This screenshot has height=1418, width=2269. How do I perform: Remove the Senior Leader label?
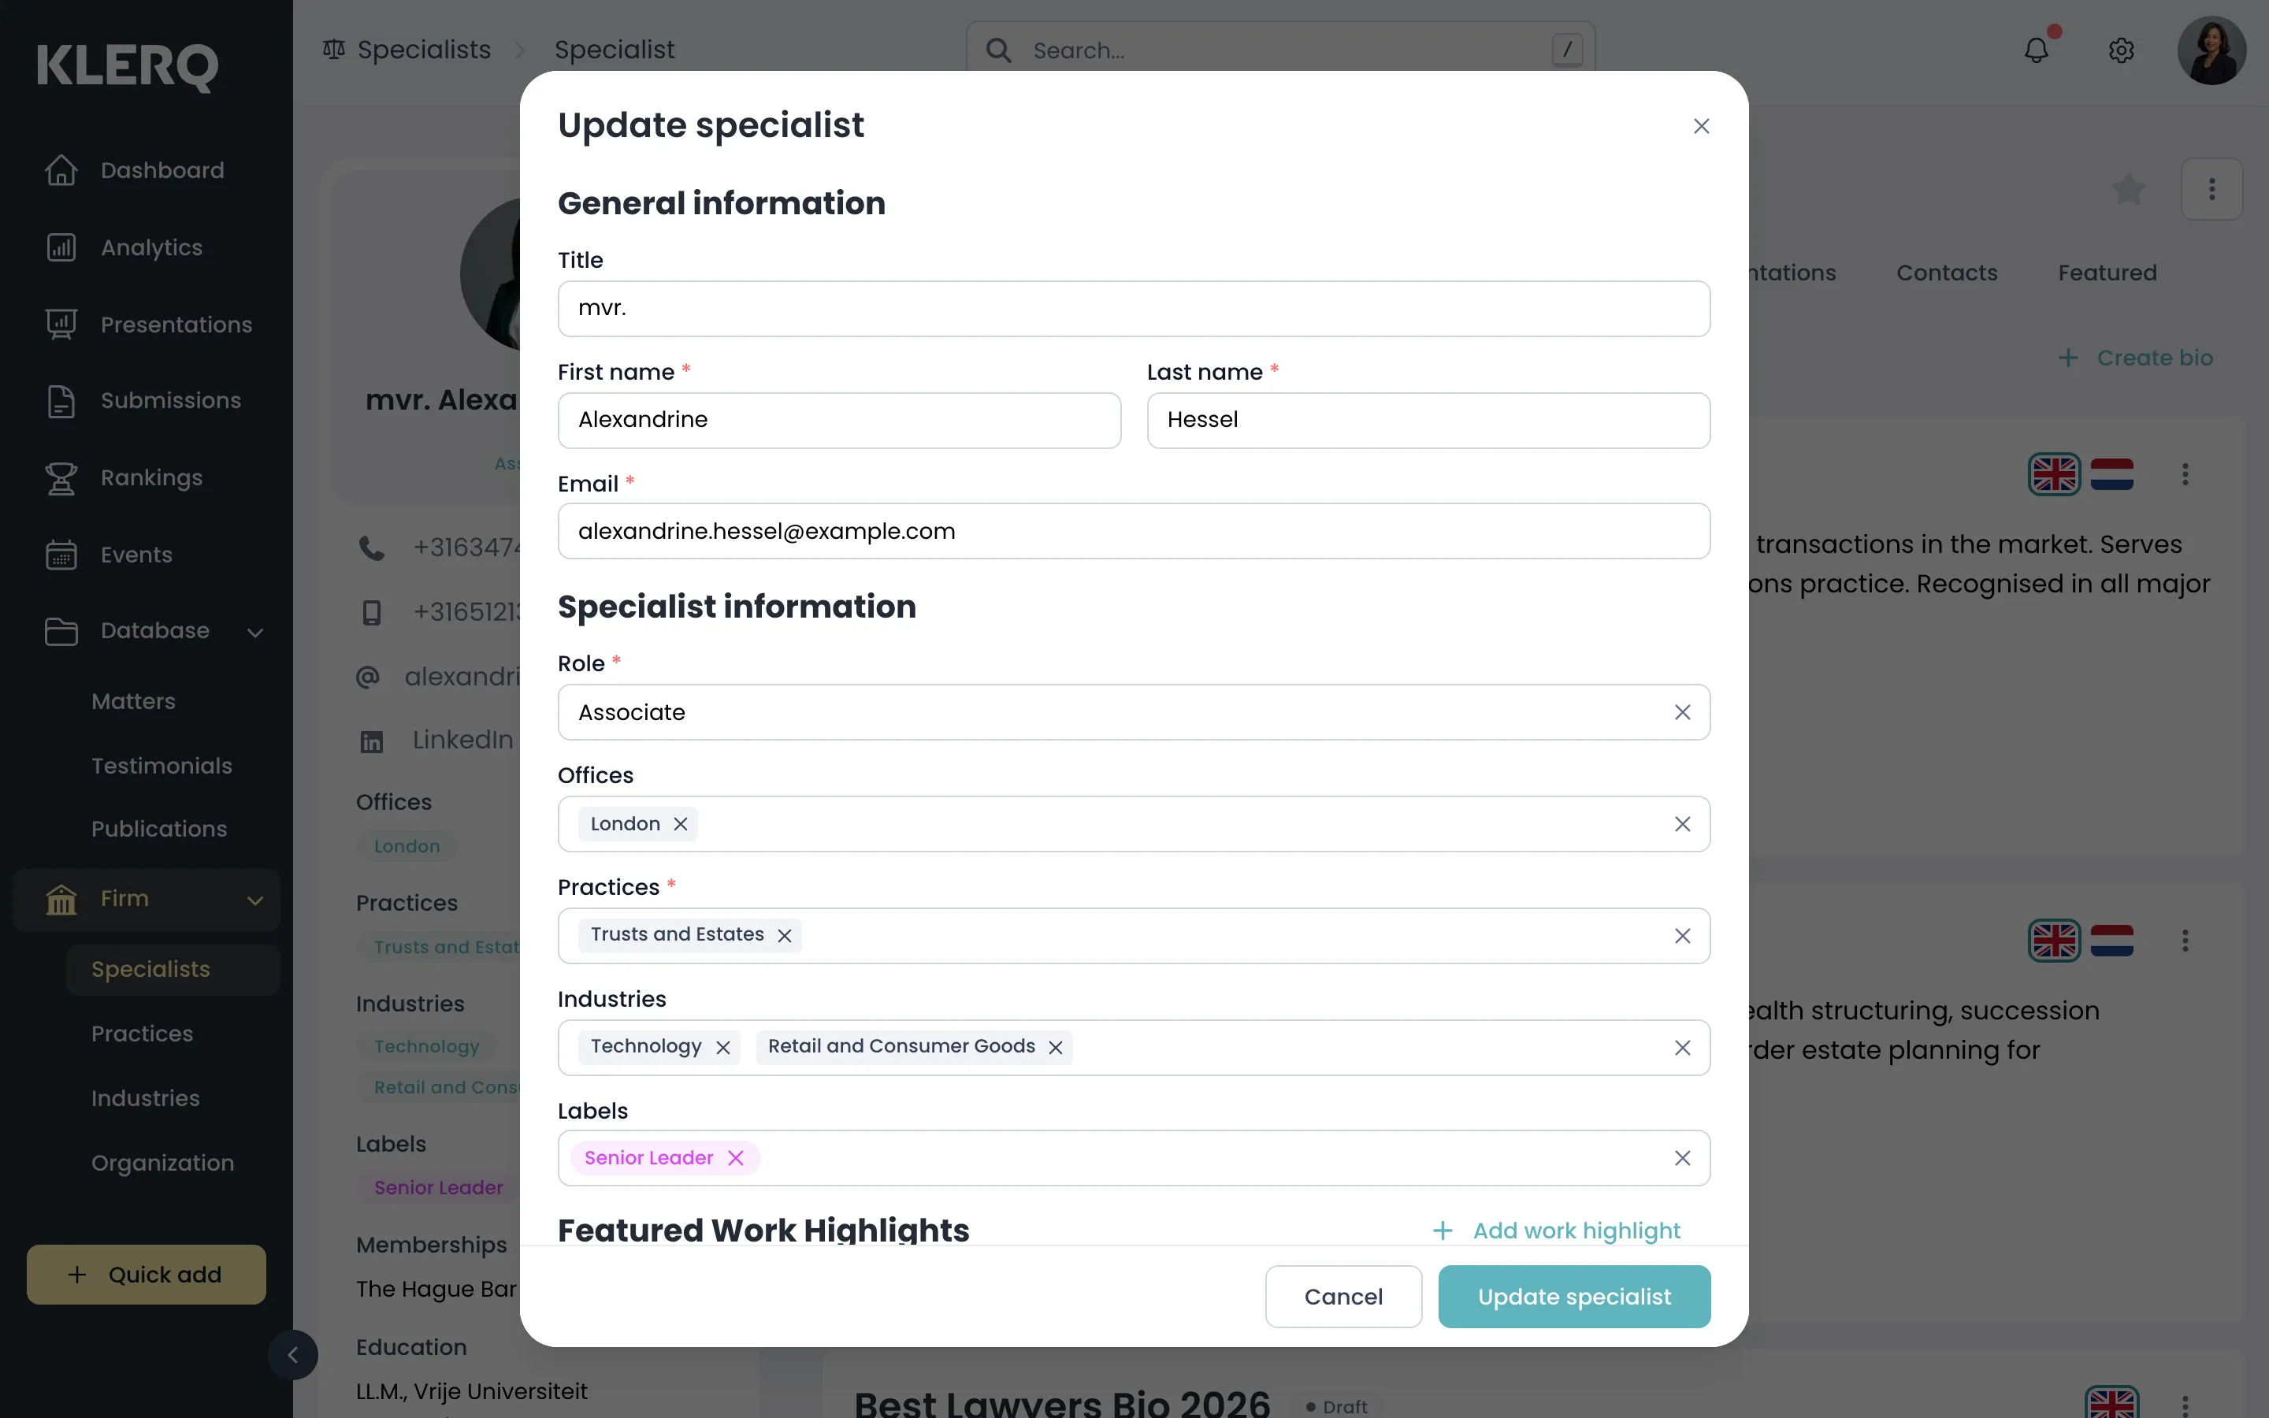pyautogui.click(x=736, y=1157)
